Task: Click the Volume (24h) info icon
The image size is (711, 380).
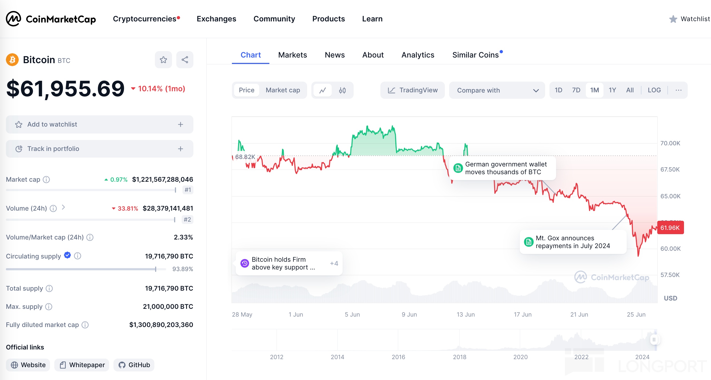Action: tap(53, 208)
